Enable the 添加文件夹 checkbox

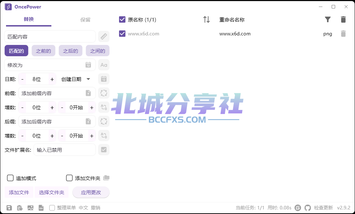pos(69,178)
